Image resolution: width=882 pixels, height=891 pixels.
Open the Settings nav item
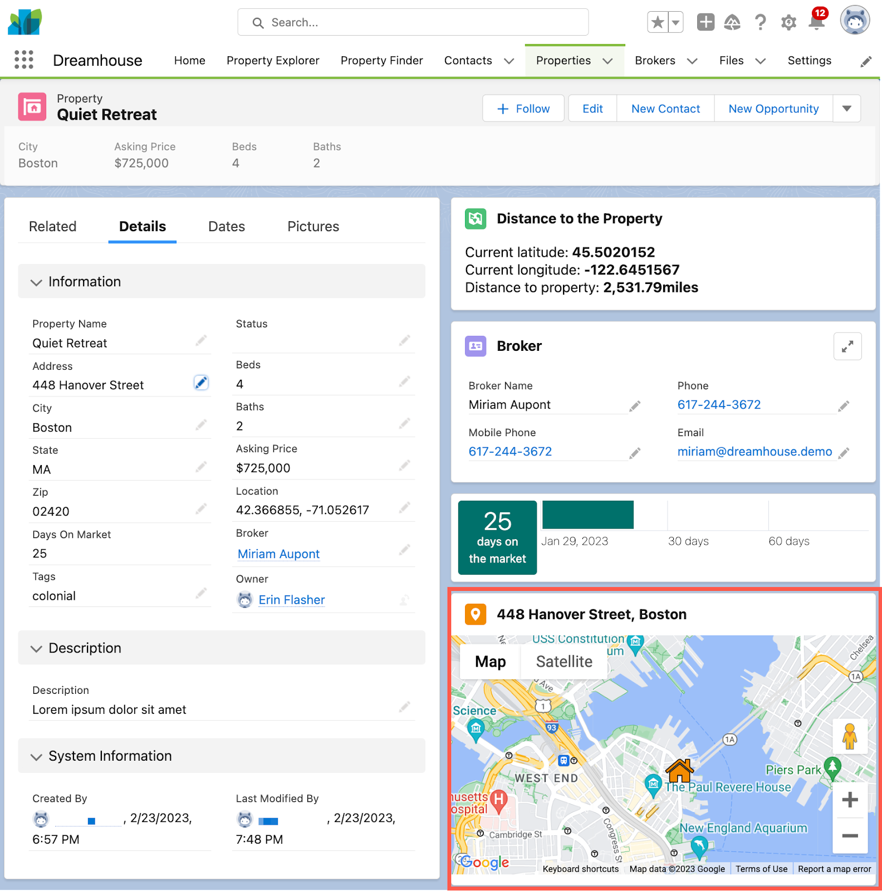pyautogui.click(x=809, y=60)
